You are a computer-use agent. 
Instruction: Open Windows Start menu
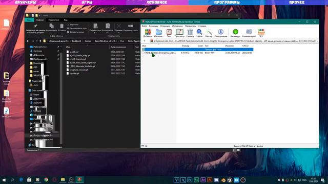click(4, 180)
